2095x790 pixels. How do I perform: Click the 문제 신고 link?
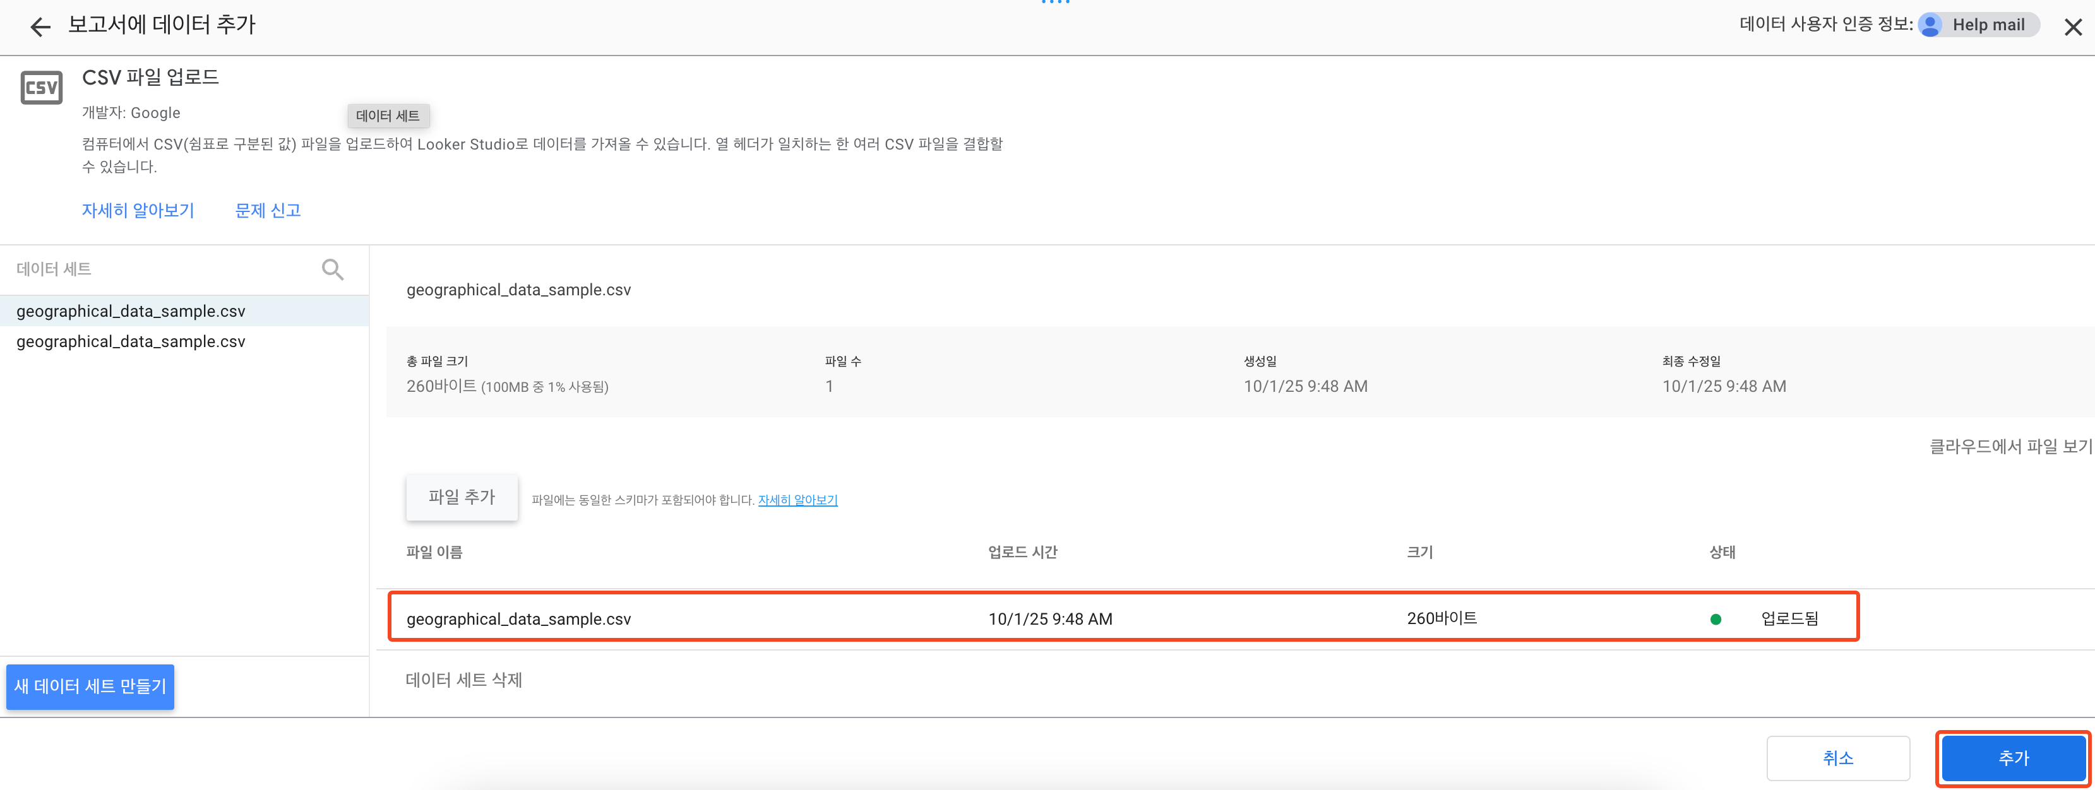coord(268,211)
